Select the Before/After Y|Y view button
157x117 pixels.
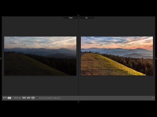click(9, 98)
